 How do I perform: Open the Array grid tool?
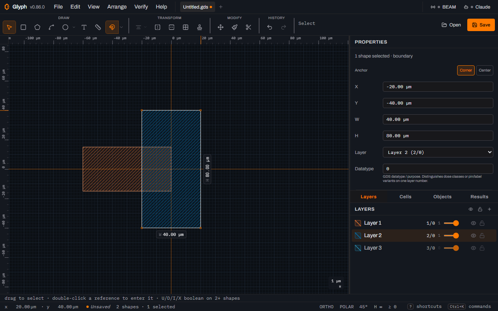(186, 27)
